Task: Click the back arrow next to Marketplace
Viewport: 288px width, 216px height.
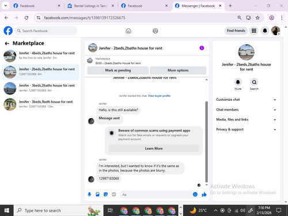Action: (7, 43)
